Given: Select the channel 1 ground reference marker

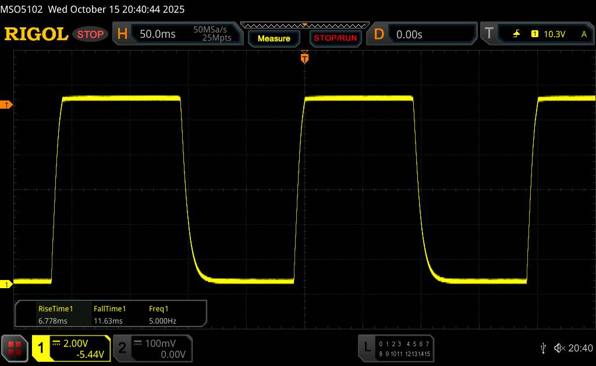Looking at the screenshot, I should click(6, 284).
